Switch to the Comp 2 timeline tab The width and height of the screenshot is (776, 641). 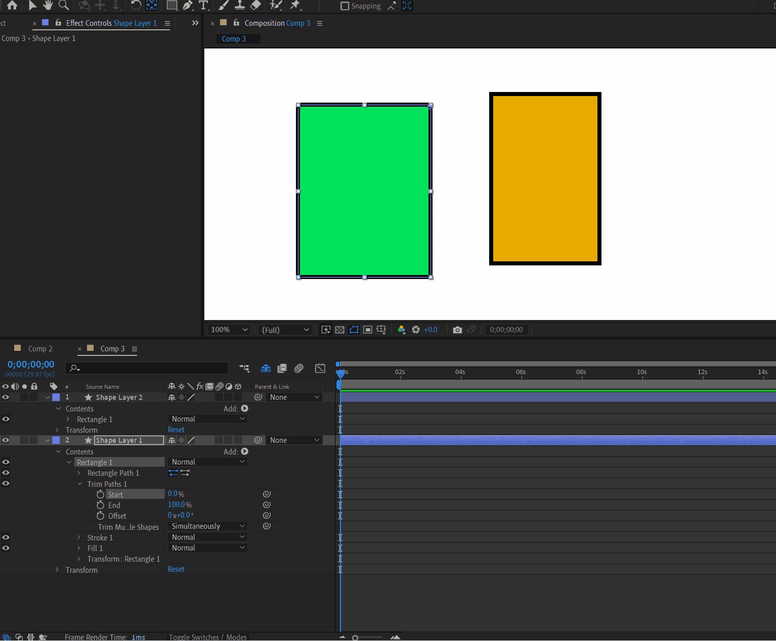click(x=40, y=349)
